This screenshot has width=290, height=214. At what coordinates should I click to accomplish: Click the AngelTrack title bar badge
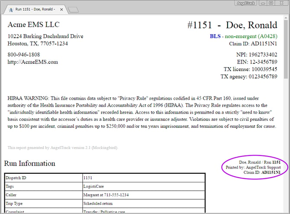click(x=246, y=3)
